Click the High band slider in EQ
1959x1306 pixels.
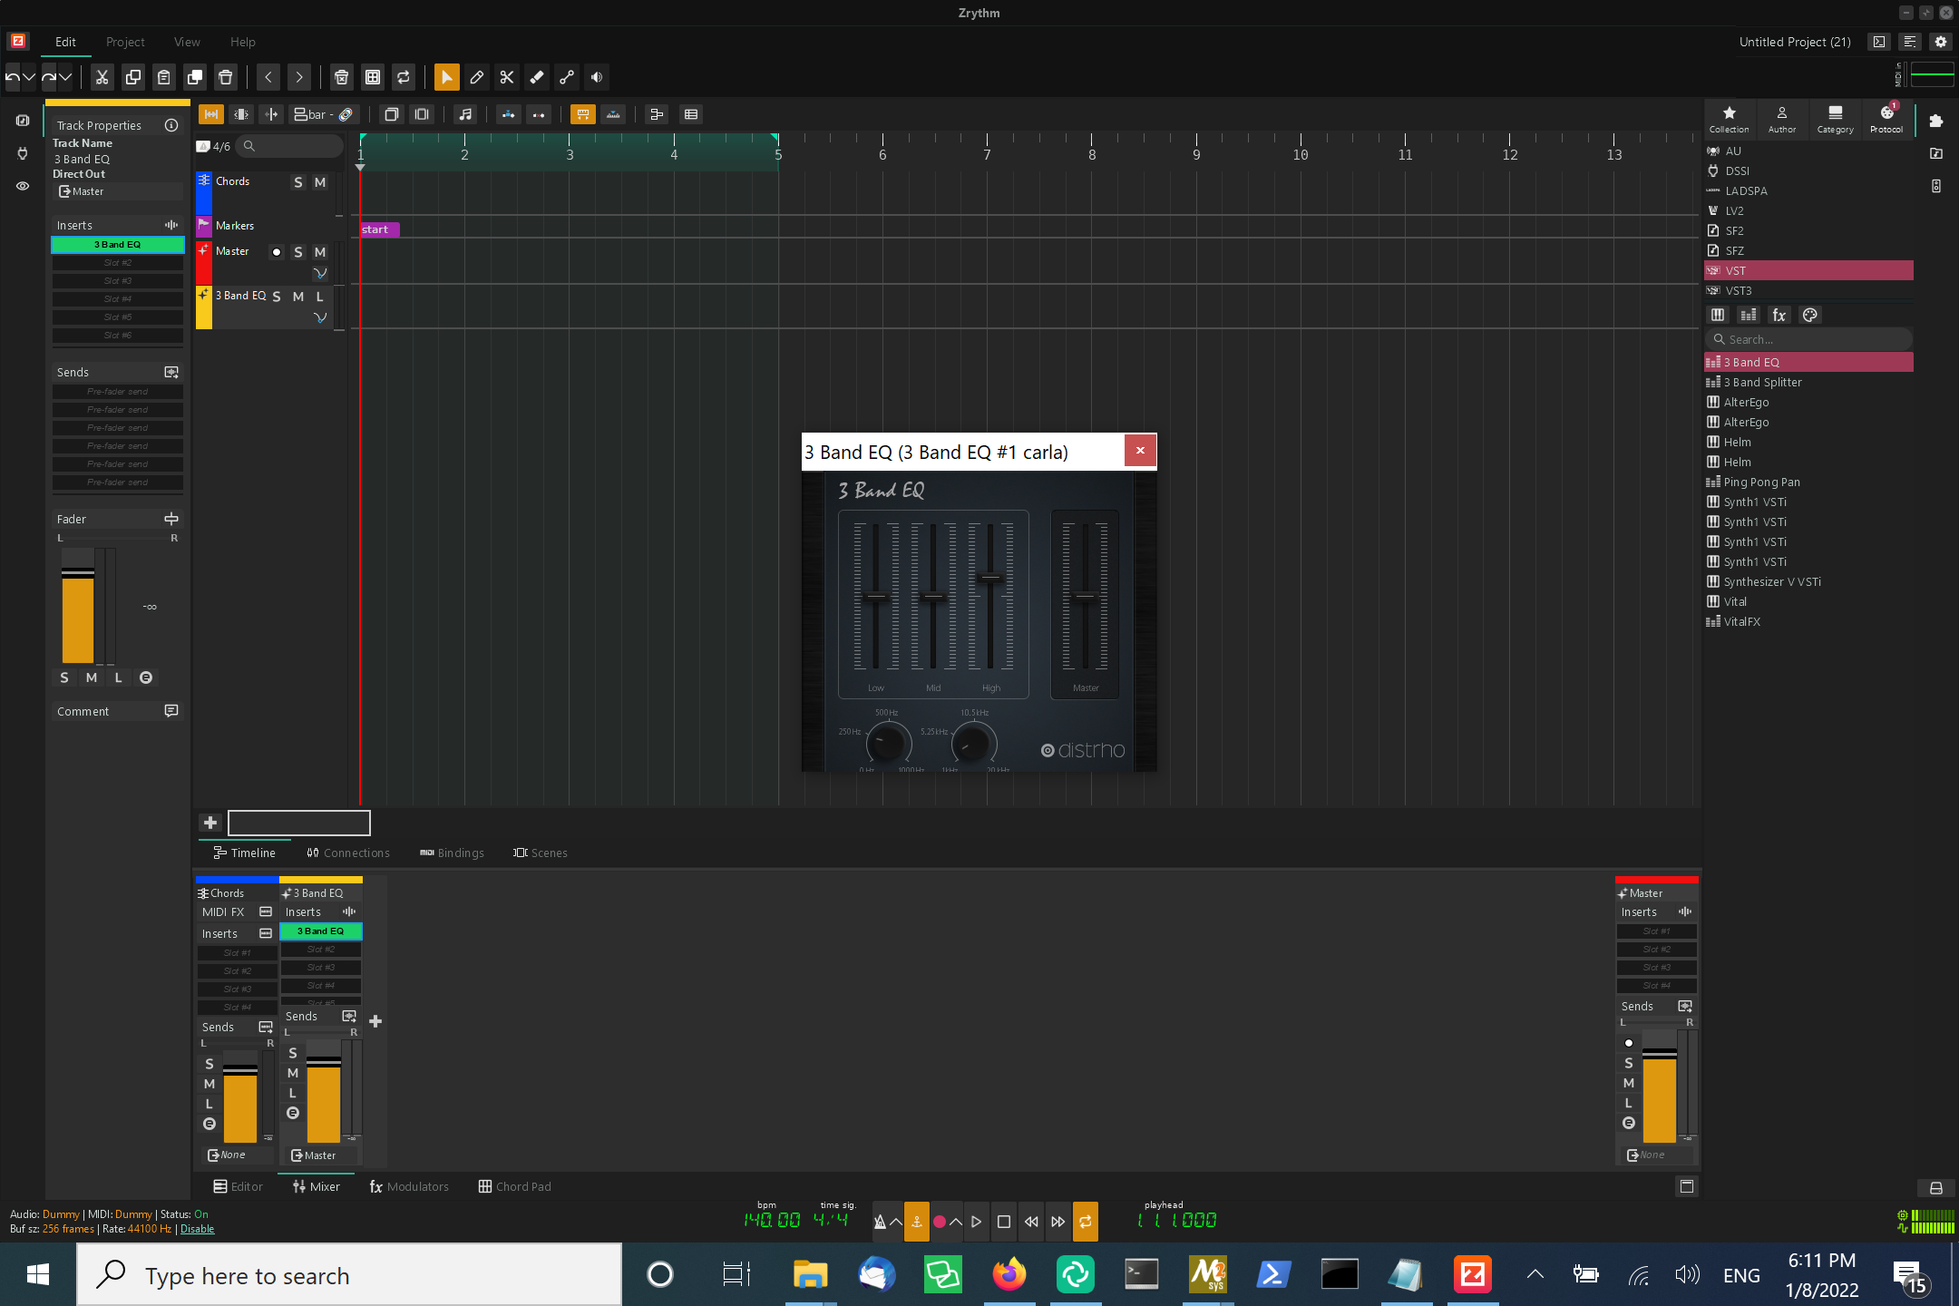990,577
